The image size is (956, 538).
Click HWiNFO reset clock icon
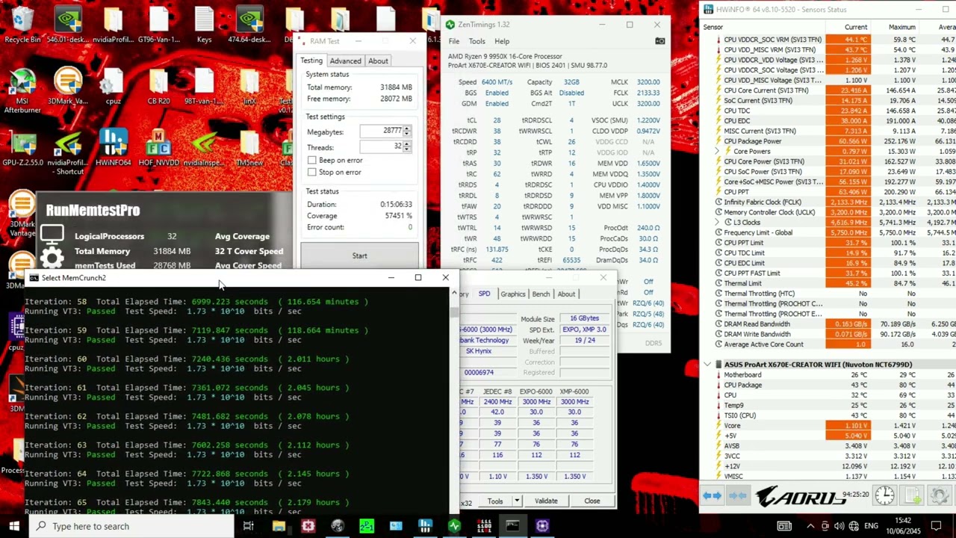(885, 495)
